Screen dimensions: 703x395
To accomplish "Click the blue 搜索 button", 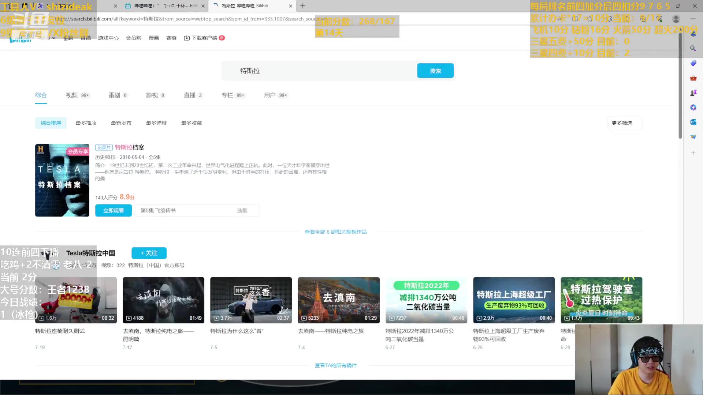I will pos(435,71).
